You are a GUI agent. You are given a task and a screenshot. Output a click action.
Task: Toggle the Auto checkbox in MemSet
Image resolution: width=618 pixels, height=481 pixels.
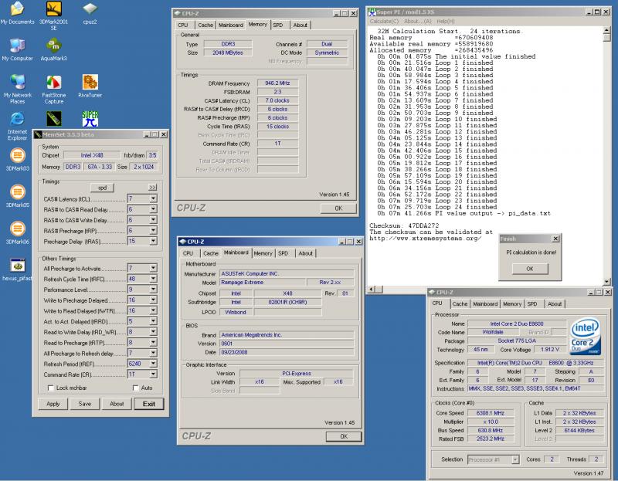click(136, 388)
